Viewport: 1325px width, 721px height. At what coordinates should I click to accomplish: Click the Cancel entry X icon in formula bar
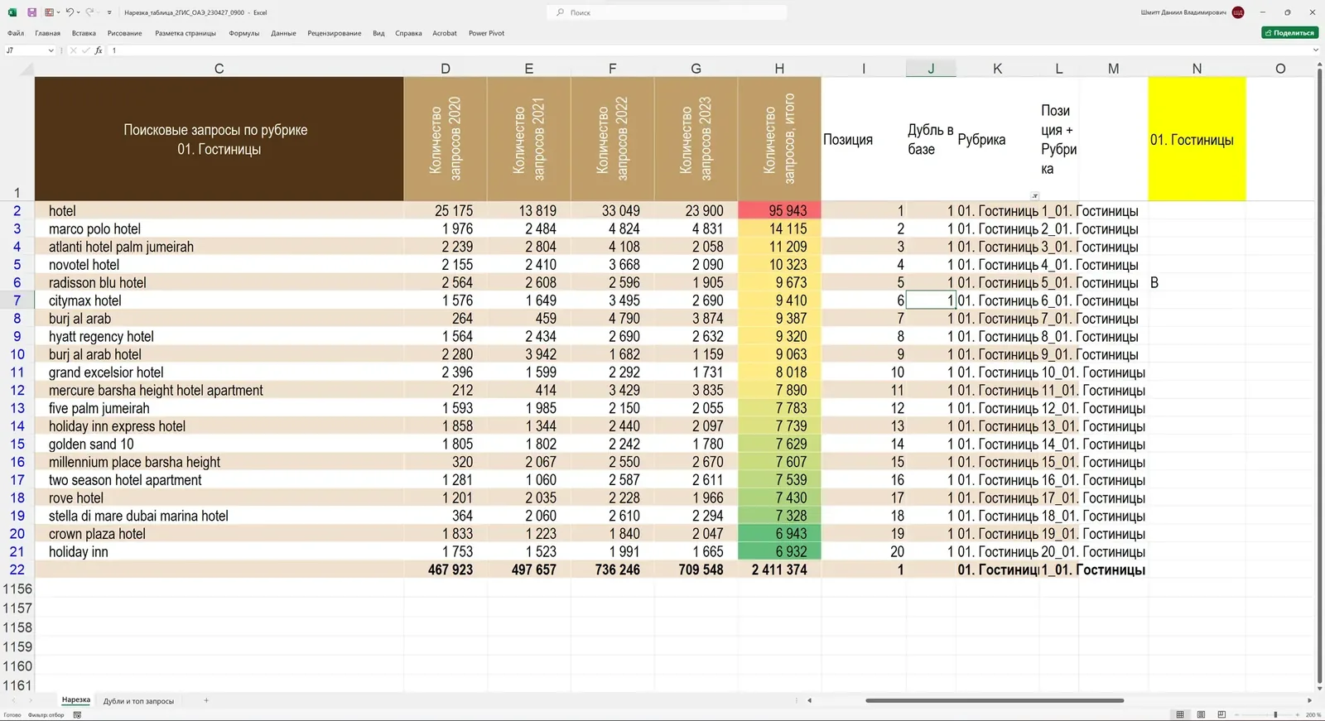(x=74, y=50)
